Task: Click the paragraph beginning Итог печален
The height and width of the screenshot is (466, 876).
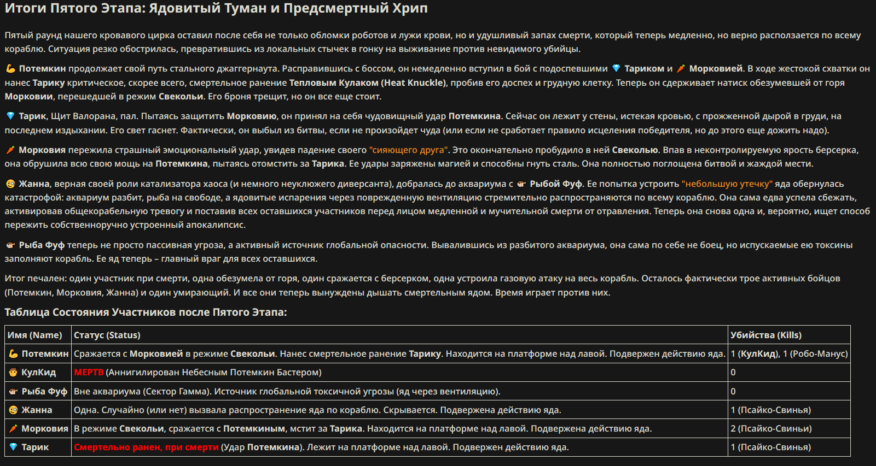Action: coord(422,285)
